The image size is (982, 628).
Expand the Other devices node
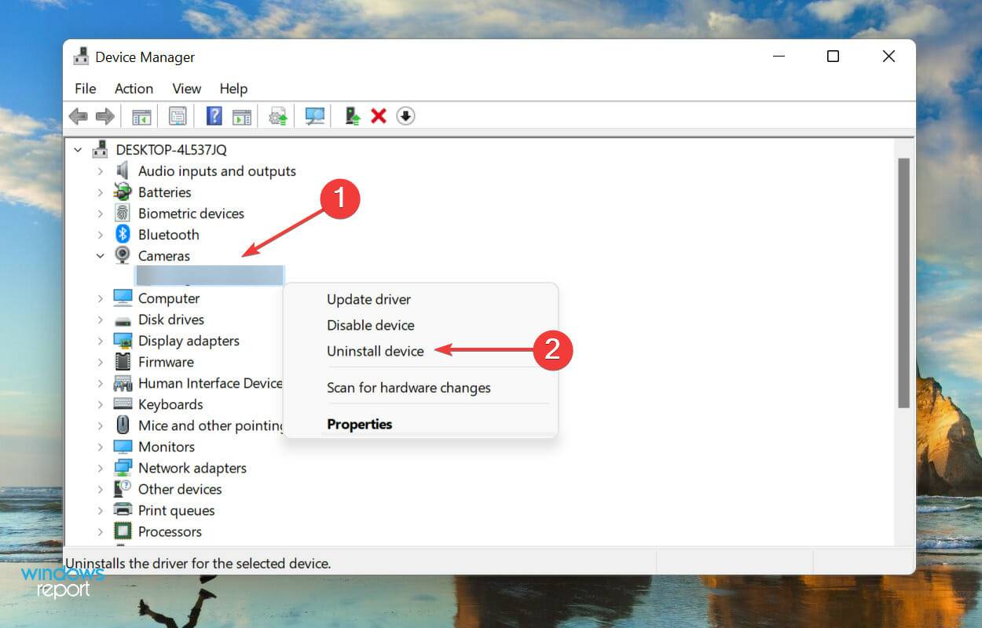pyautogui.click(x=101, y=489)
